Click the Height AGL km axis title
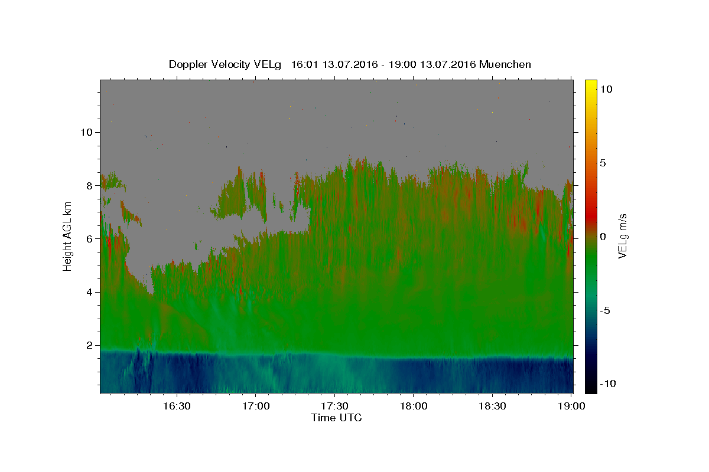The image size is (709, 472). pos(67,236)
